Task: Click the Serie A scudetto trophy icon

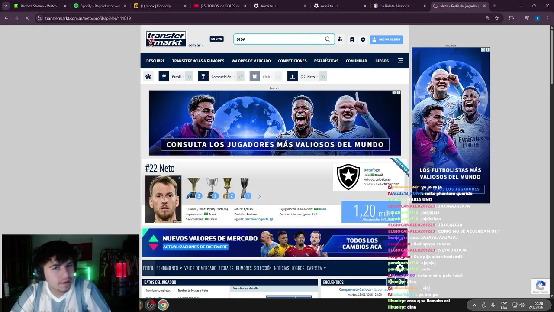Action: [x=193, y=188]
